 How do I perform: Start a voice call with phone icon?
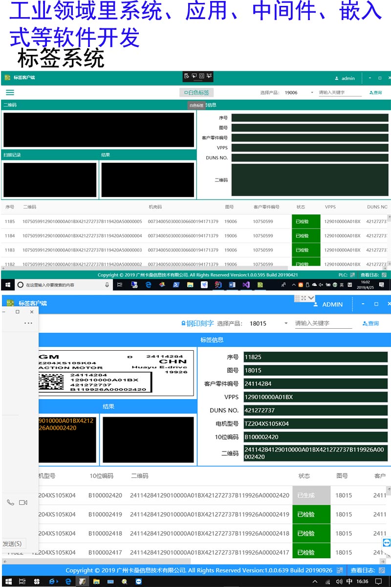10,502
